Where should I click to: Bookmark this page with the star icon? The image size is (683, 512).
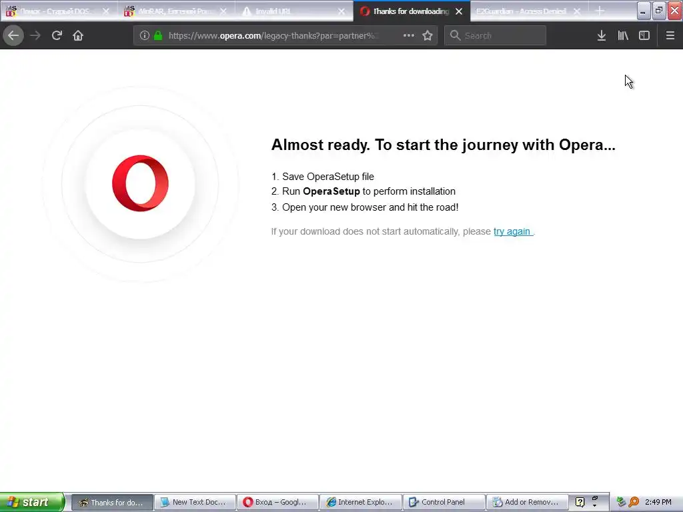(428, 35)
